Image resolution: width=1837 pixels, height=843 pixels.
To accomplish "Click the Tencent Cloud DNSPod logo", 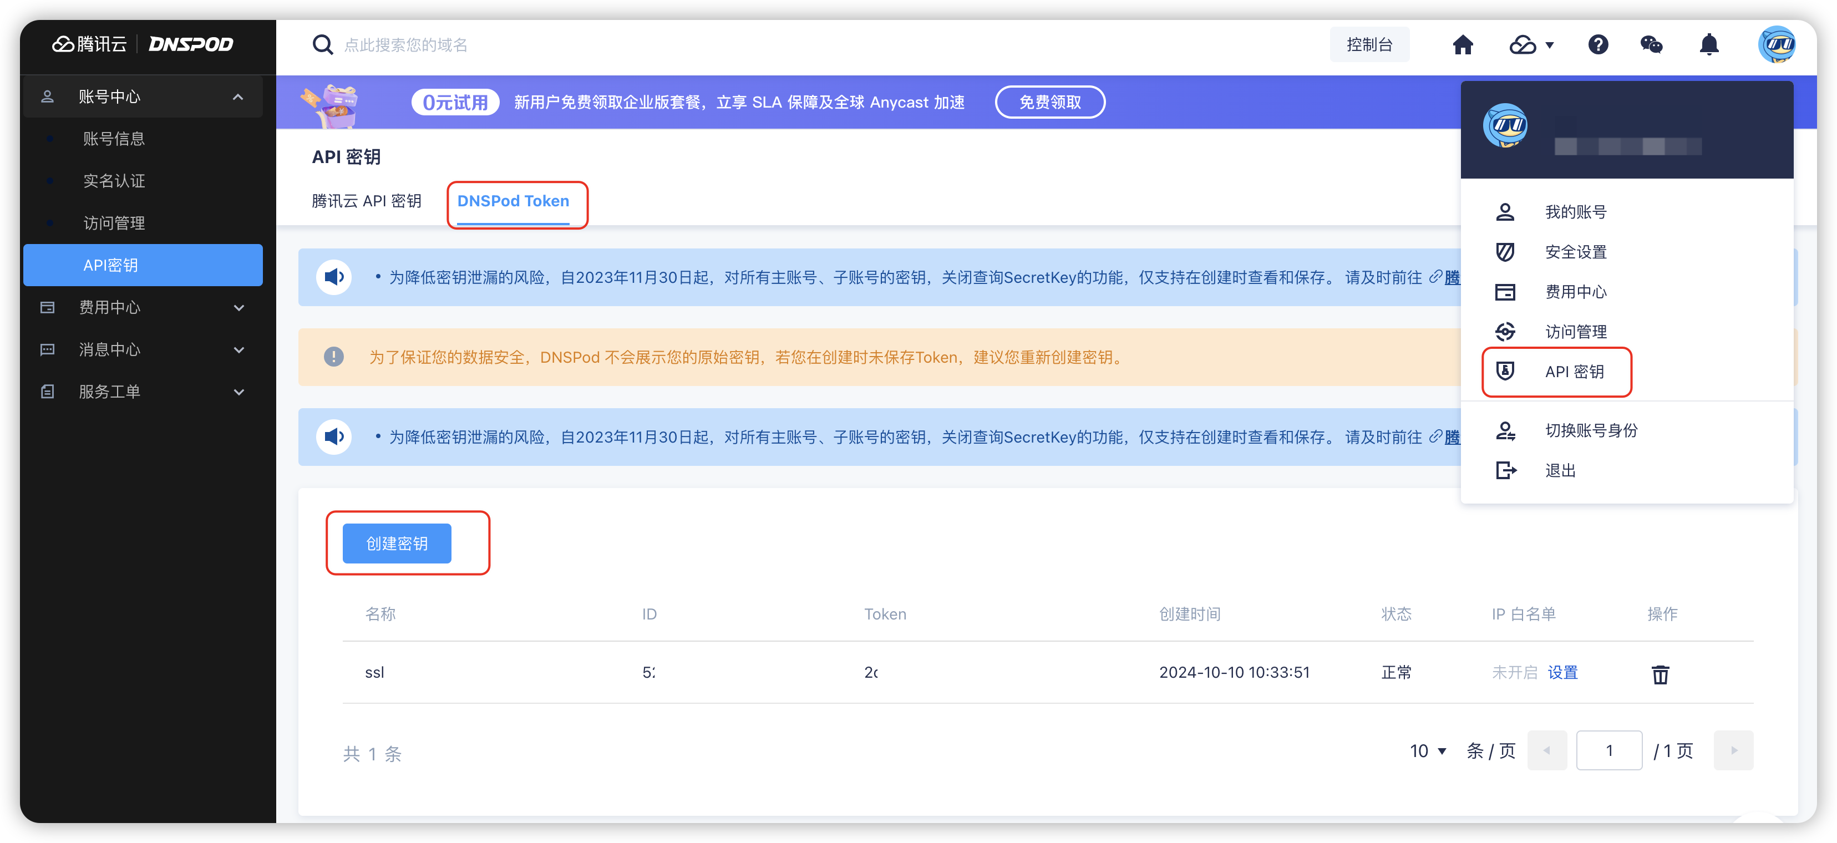I will 143,44.
